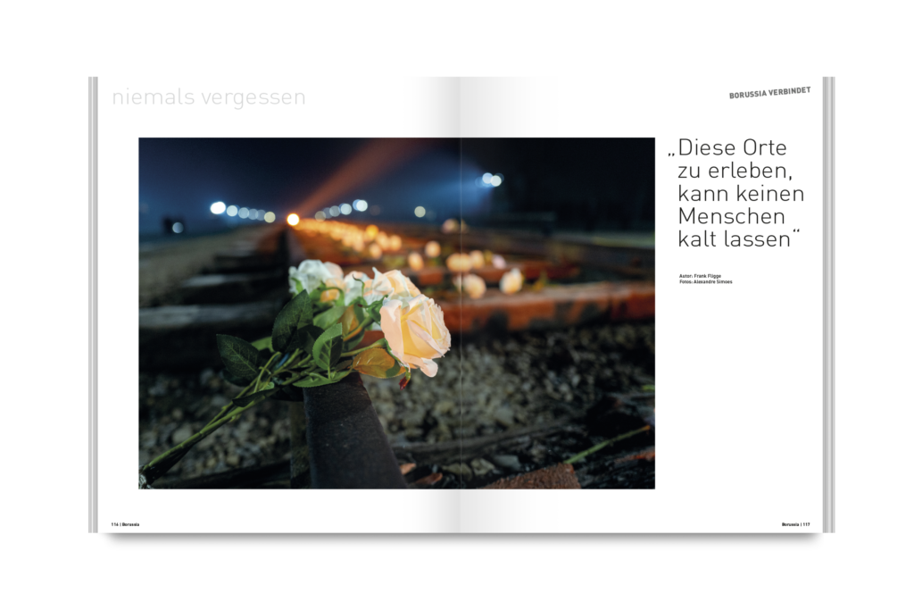Click the 'Autor: Frank Fligge' credit line
This screenshot has height=610, width=914.
tap(700, 276)
